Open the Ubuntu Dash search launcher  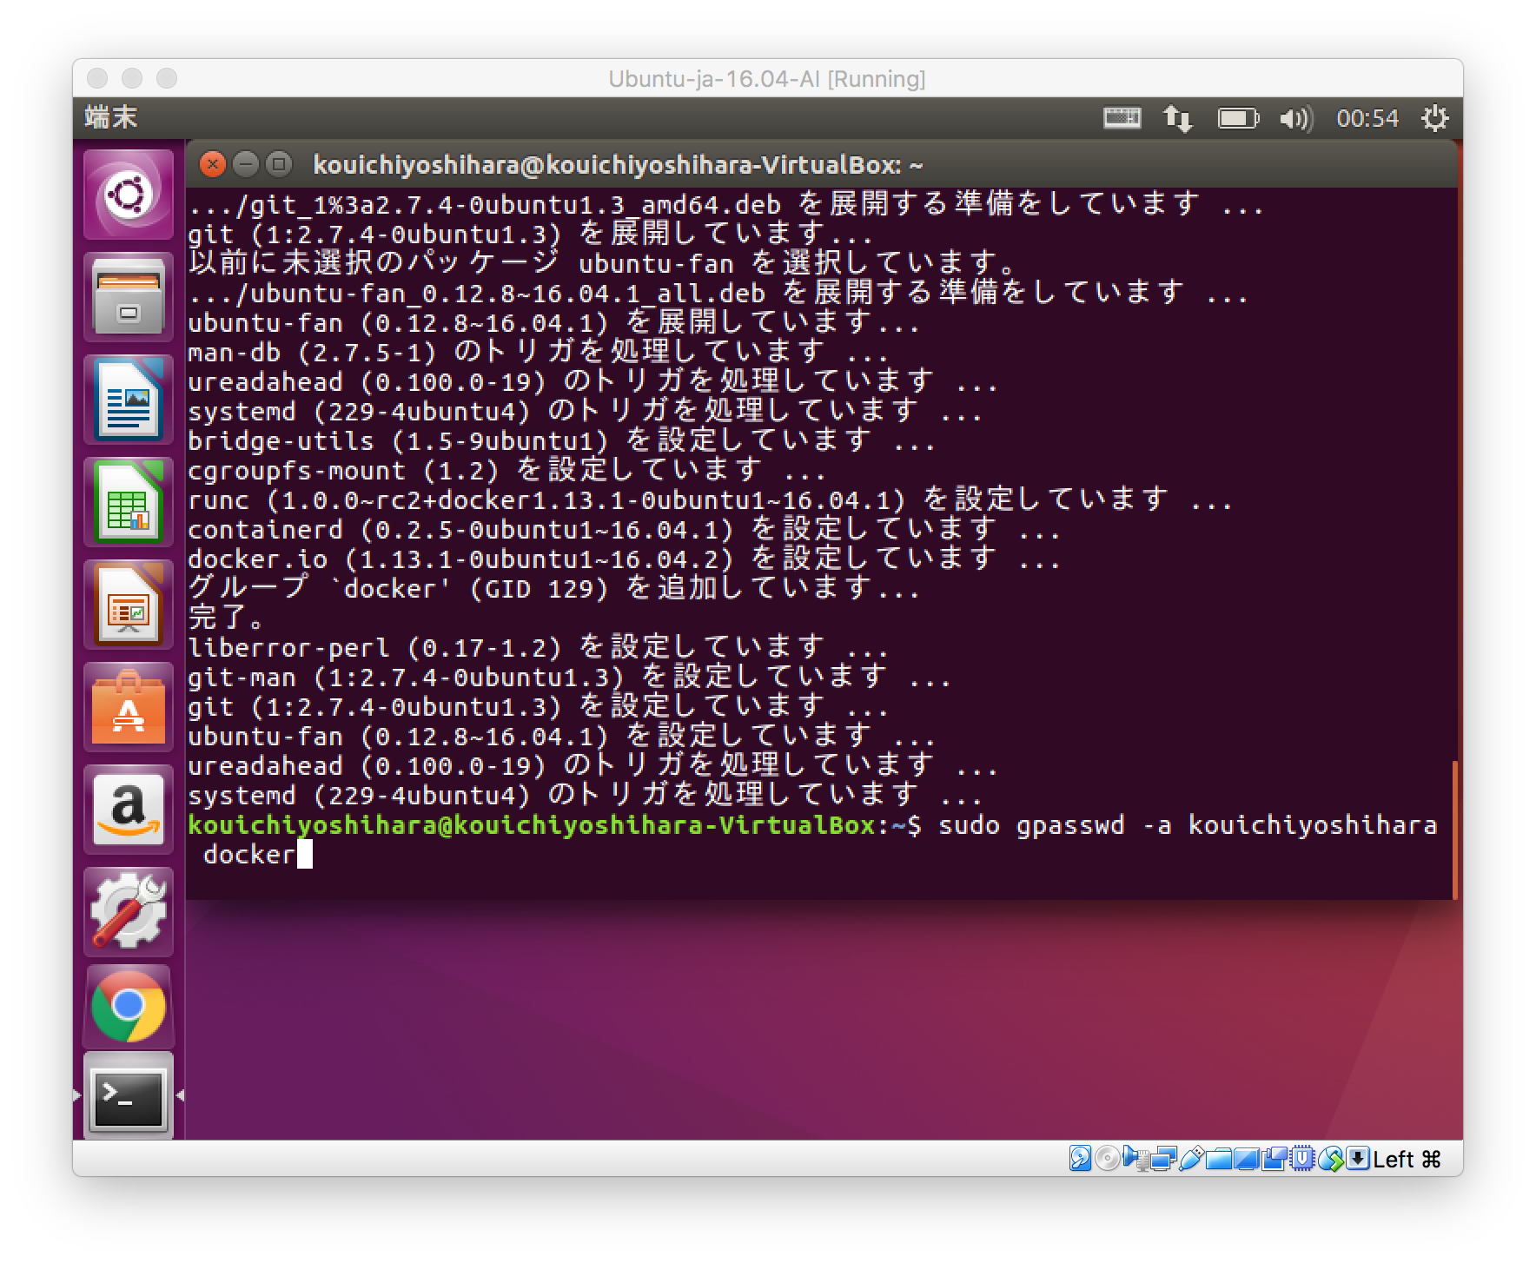tap(129, 195)
